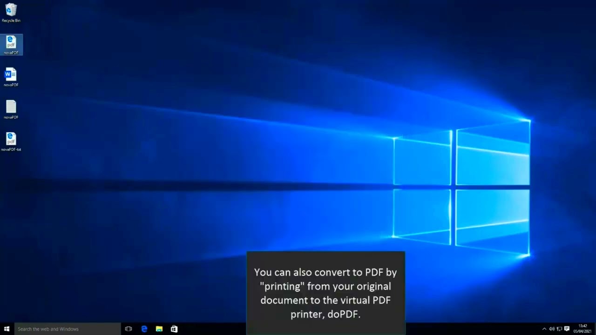Open the network status tray icon
The height and width of the screenshot is (335, 596).
tap(559, 329)
